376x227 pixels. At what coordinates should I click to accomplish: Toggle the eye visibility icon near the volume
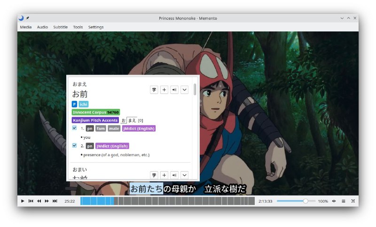334,201
